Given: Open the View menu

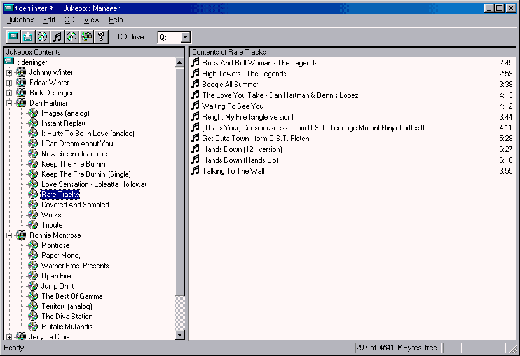Looking at the screenshot, I should point(92,20).
